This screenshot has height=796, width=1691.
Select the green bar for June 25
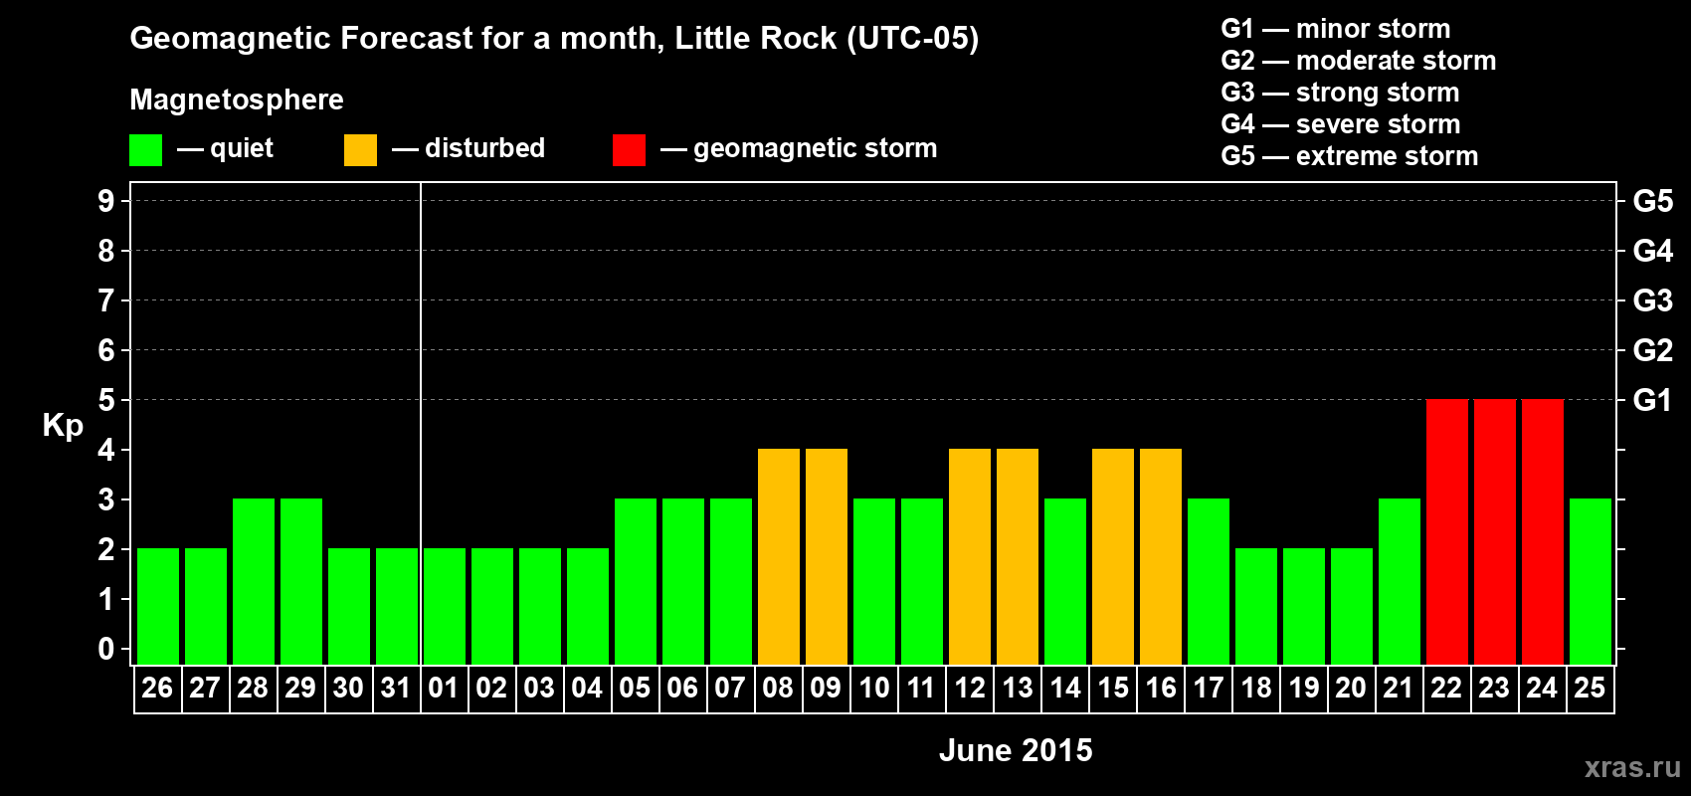click(1590, 581)
